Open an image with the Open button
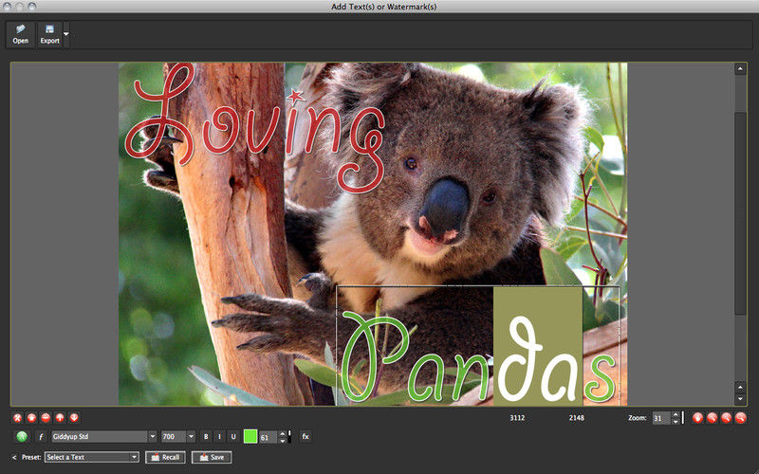 [x=20, y=34]
